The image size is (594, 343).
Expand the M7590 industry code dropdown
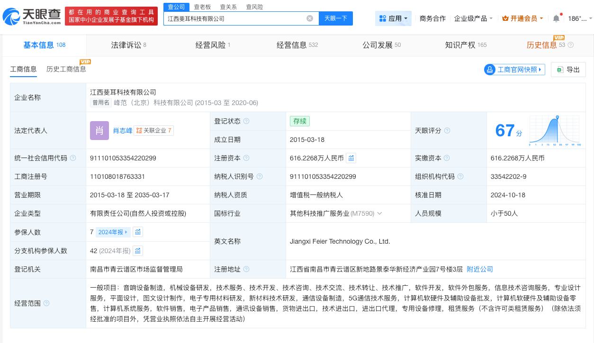pos(379,213)
